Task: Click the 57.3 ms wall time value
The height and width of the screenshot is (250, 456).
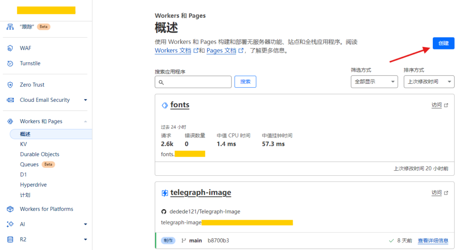Action: coord(273,144)
